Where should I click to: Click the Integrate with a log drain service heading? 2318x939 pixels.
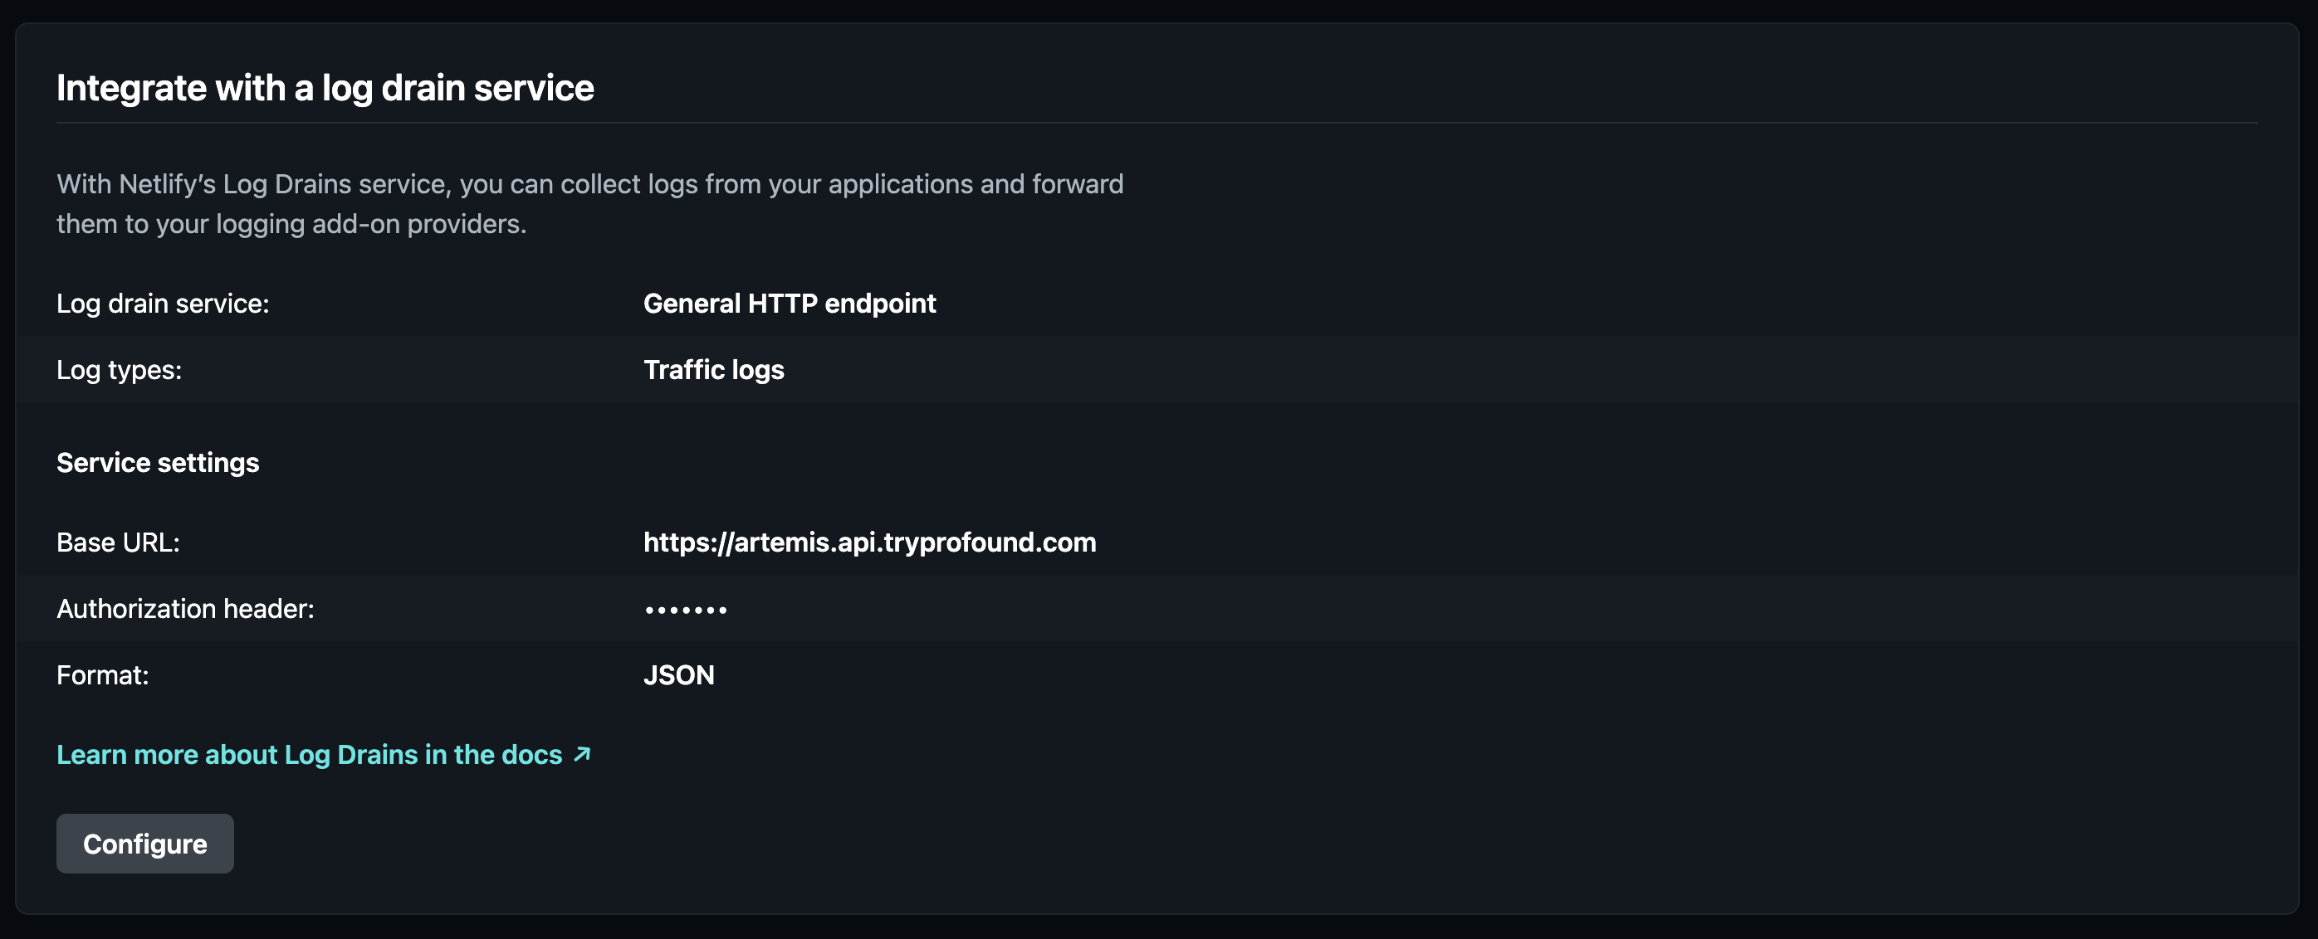[x=325, y=88]
